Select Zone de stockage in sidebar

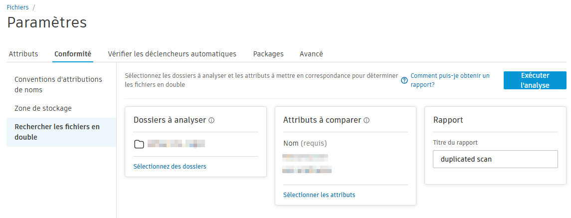pyautogui.click(x=43, y=108)
